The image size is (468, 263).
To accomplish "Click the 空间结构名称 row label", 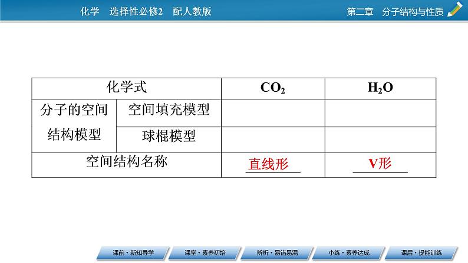I will coord(126,162).
